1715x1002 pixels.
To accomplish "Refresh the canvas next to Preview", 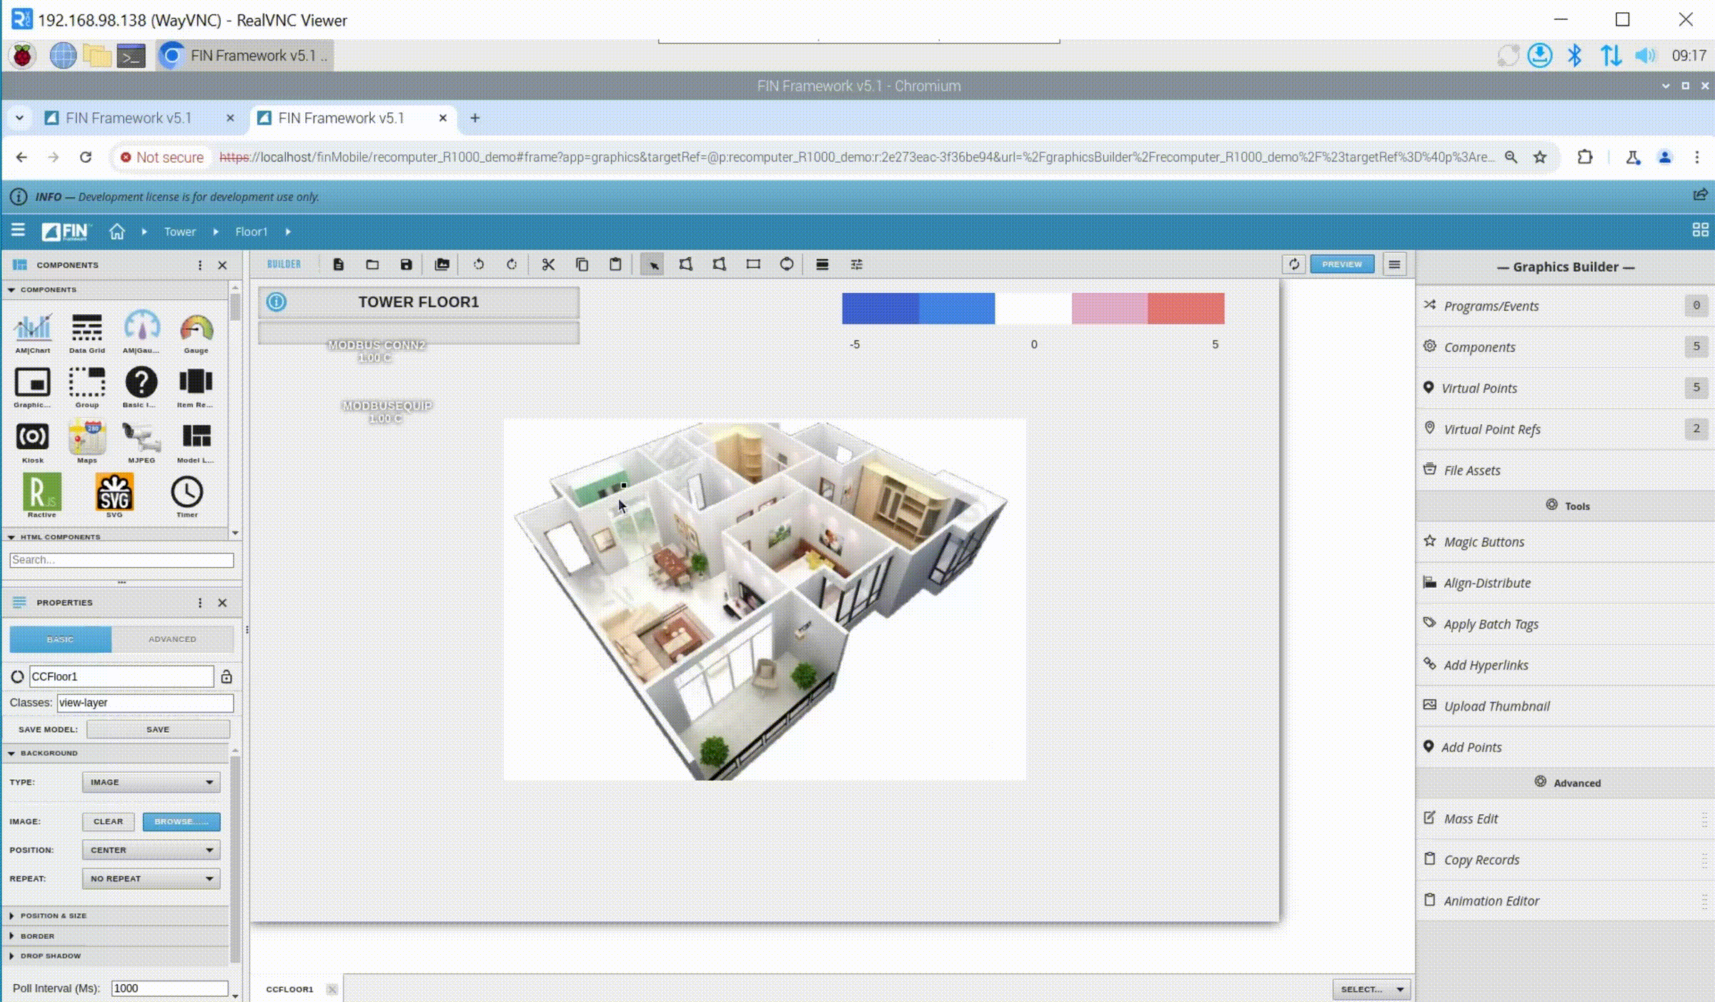I will (1294, 264).
